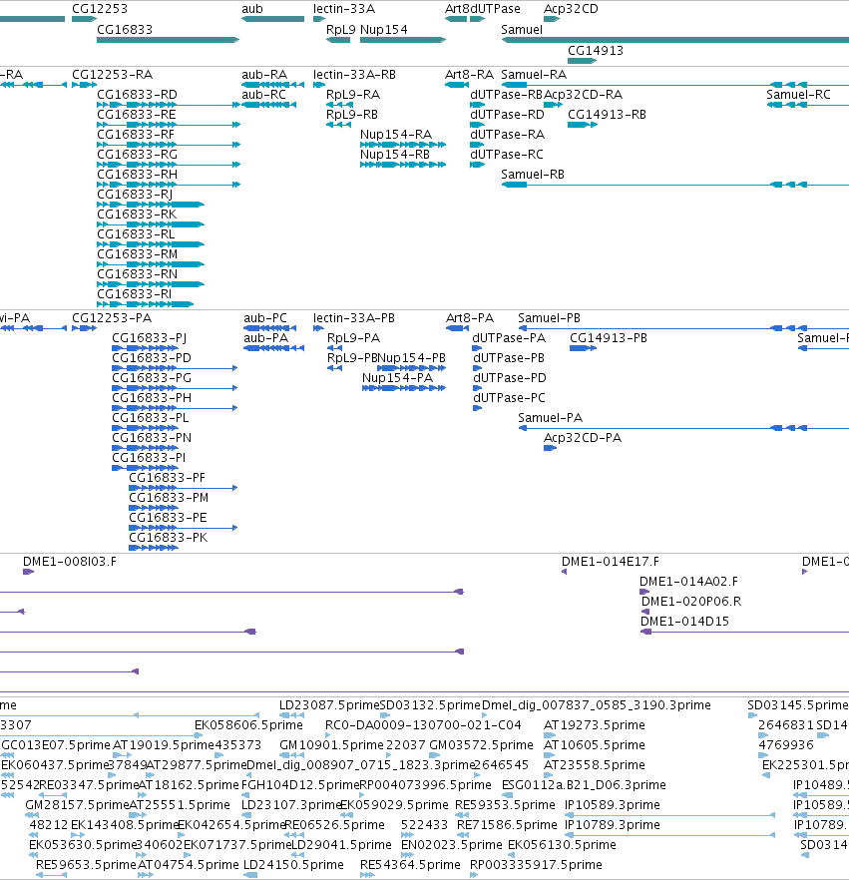Click protein Samuel-PA
The image size is (849, 880).
(550, 418)
